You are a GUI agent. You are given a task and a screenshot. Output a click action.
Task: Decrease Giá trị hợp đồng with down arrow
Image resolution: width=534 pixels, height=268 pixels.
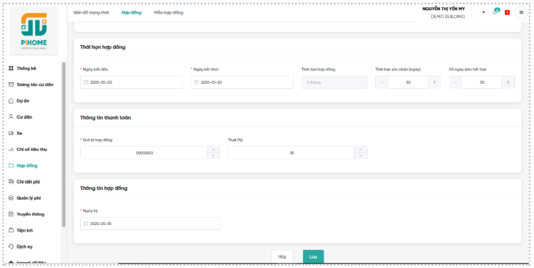(213, 156)
